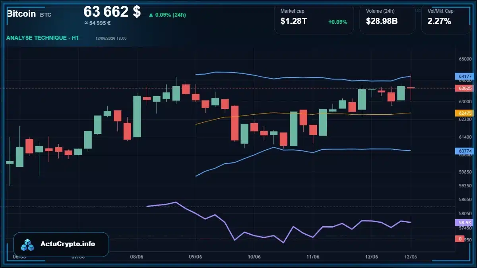The width and height of the screenshot is (477, 268).
Task: Select the Bitcoin title text
Action: click(21, 14)
